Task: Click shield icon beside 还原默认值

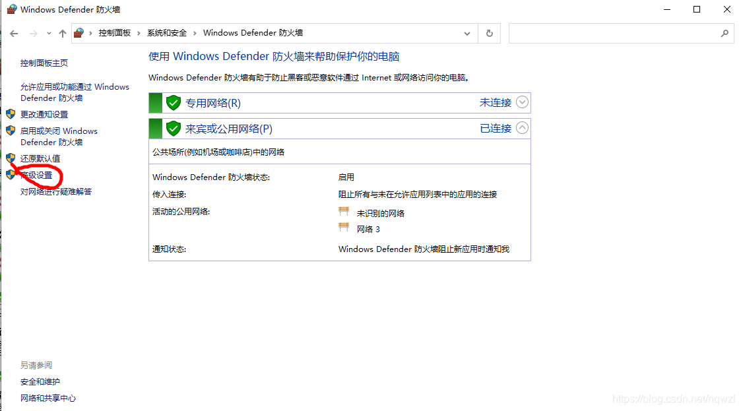Action: pyautogui.click(x=11, y=158)
